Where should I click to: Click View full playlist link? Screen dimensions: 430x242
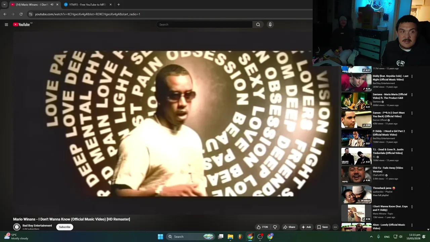381,195
